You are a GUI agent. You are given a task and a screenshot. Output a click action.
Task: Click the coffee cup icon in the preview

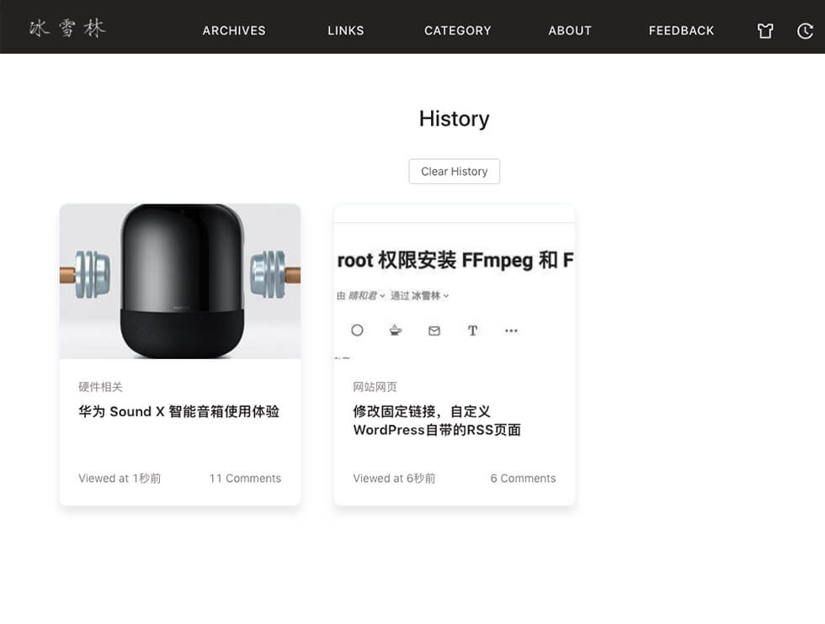pos(396,331)
